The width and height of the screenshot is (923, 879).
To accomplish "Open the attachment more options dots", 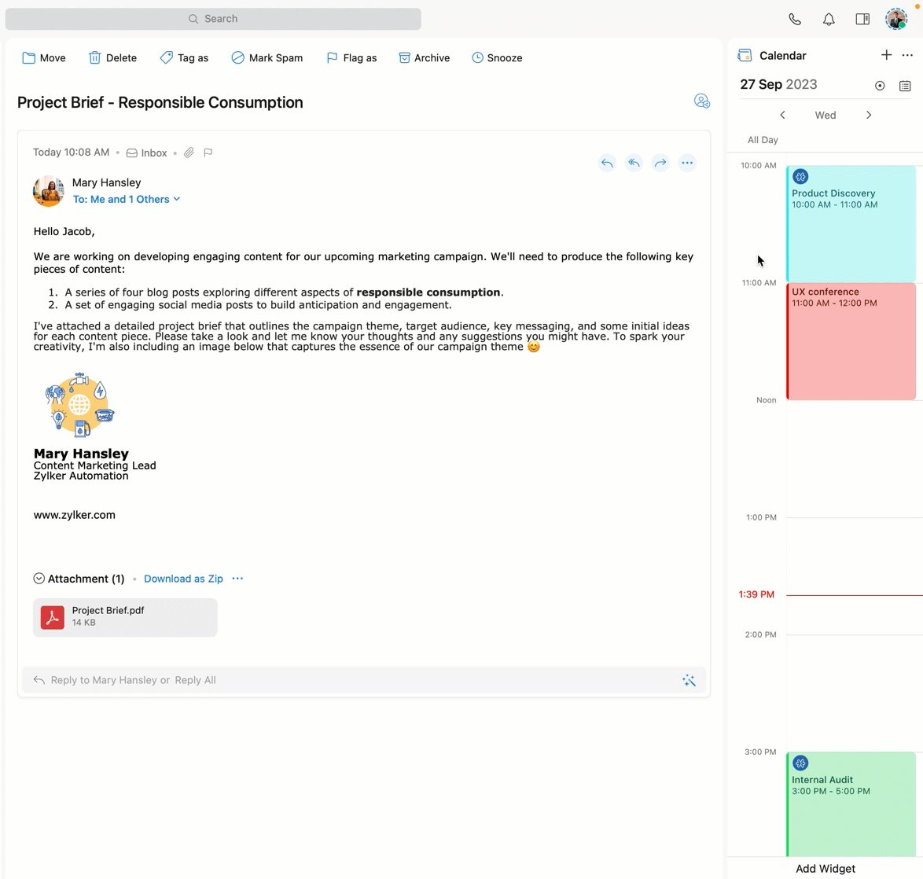I will pos(237,578).
